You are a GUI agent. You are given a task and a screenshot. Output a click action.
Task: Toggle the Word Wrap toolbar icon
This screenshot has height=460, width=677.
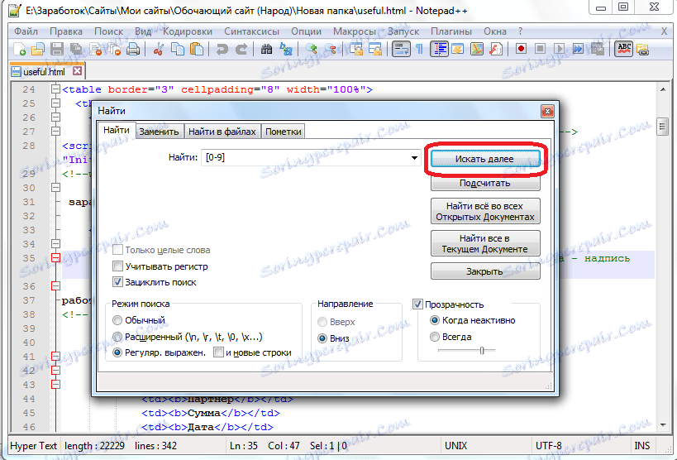[401, 50]
